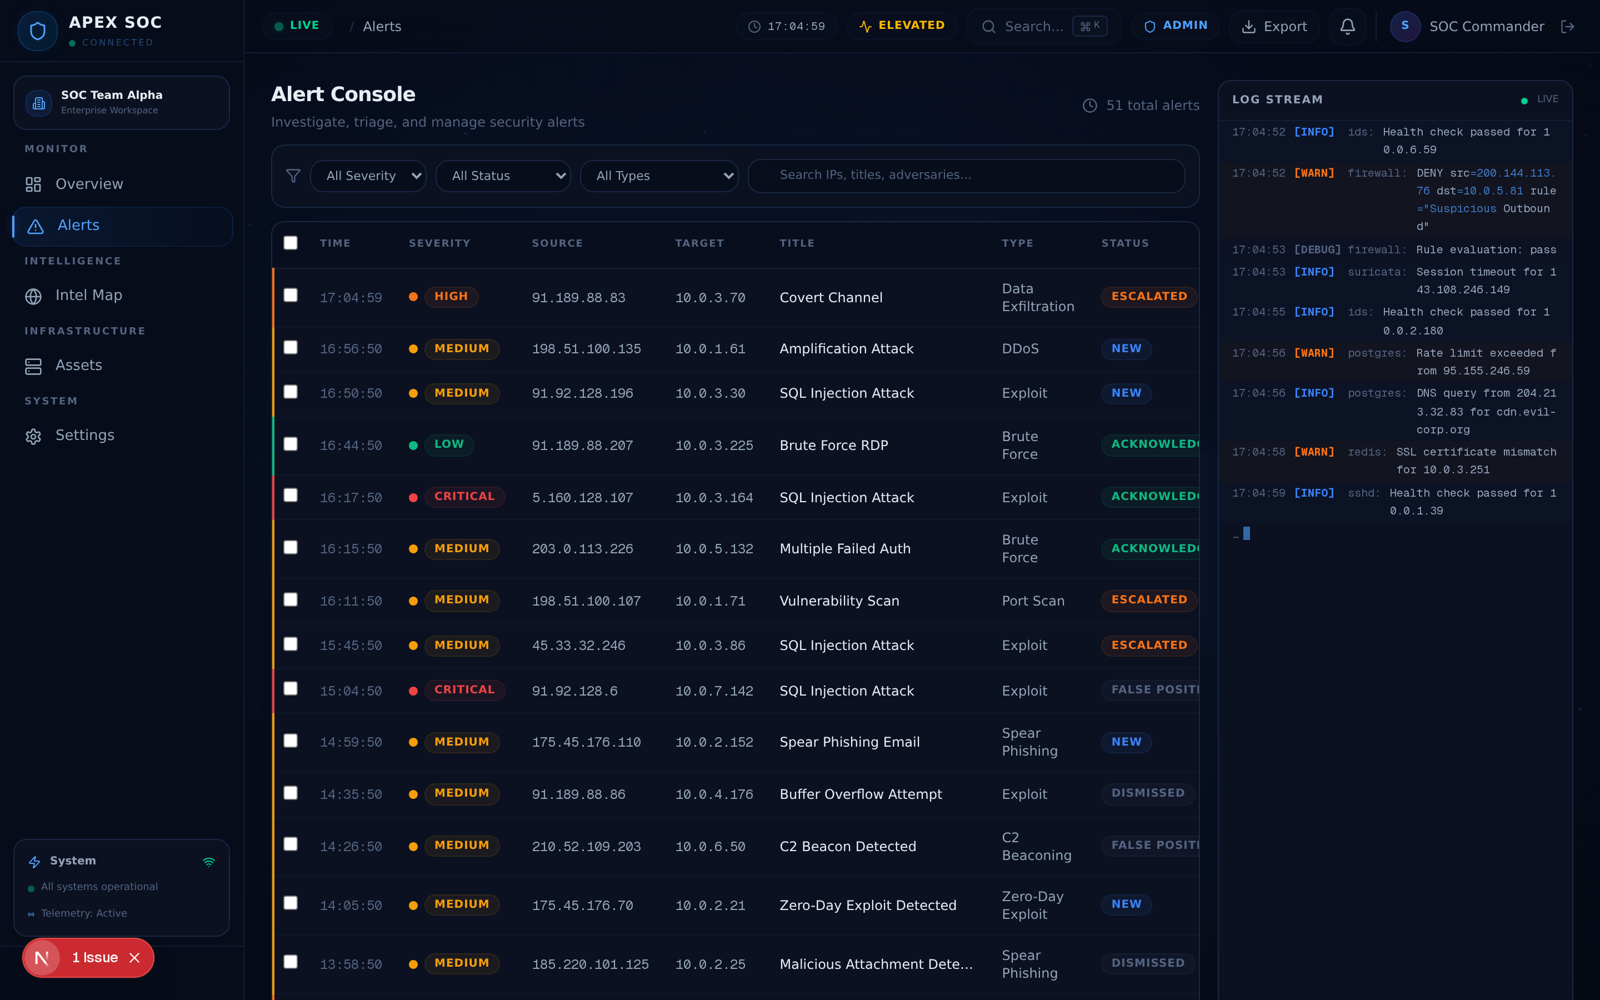Click the 1 Issue button
The width and height of the screenshot is (1600, 1000).
click(88, 958)
